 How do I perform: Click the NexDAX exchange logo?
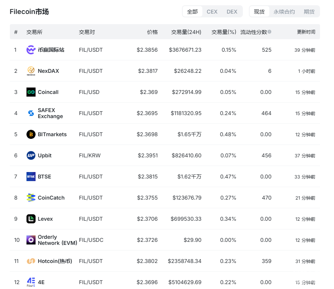coord(31,71)
